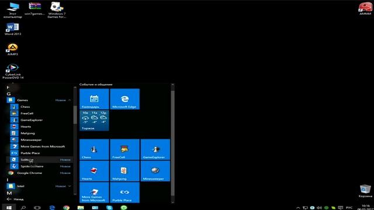
Task: Open the Microsoft Edge tile
Action: pyautogui.click(x=124, y=99)
